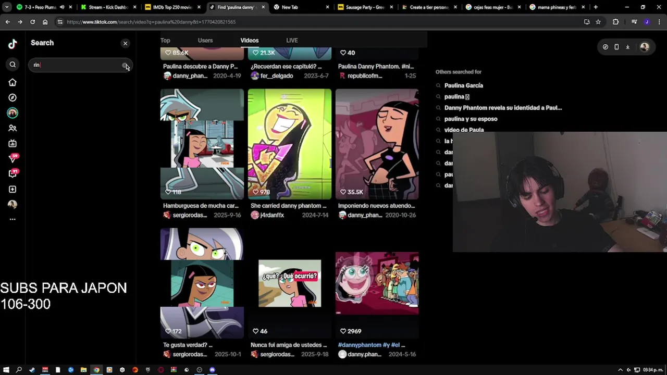Open the 'Imponiendo nuevos atuendo...' video thumbnail
Image resolution: width=667 pixels, height=375 pixels.
pyautogui.click(x=377, y=144)
